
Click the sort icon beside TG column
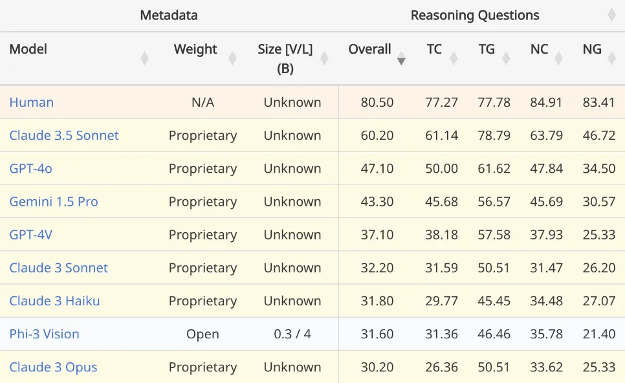tap(506, 58)
